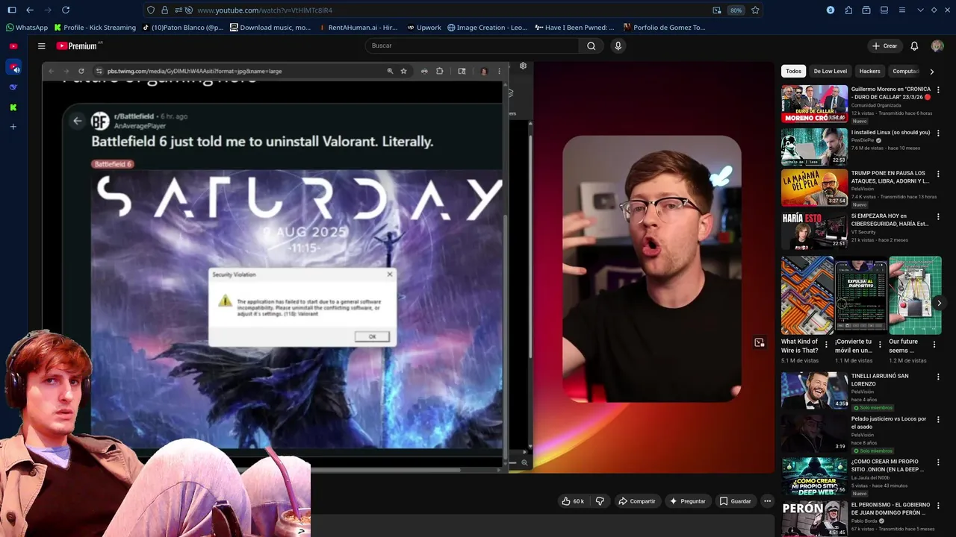The image size is (956, 537).
Task: Save video with Guardar button
Action: coord(735,501)
